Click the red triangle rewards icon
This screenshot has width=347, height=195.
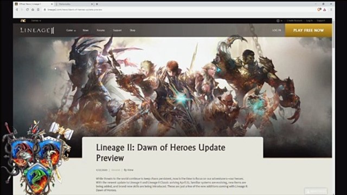[x=325, y=10]
